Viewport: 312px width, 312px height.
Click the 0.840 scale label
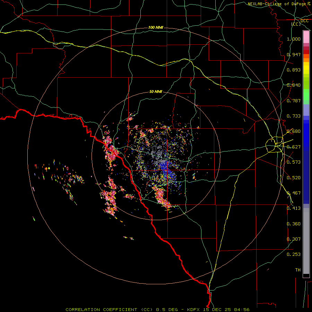(x=294, y=85)
